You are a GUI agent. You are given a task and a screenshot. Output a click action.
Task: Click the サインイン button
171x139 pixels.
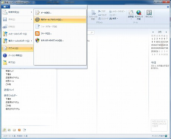pos(149,14)
